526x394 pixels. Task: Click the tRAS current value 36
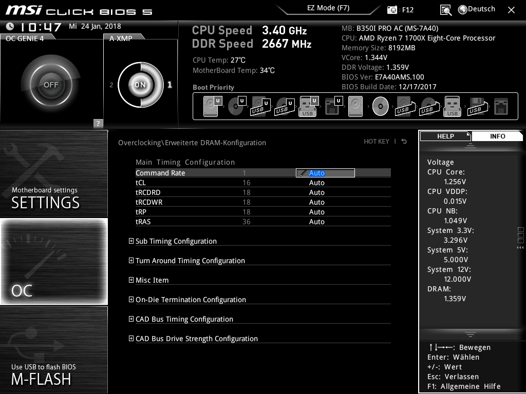pos(246,222)
